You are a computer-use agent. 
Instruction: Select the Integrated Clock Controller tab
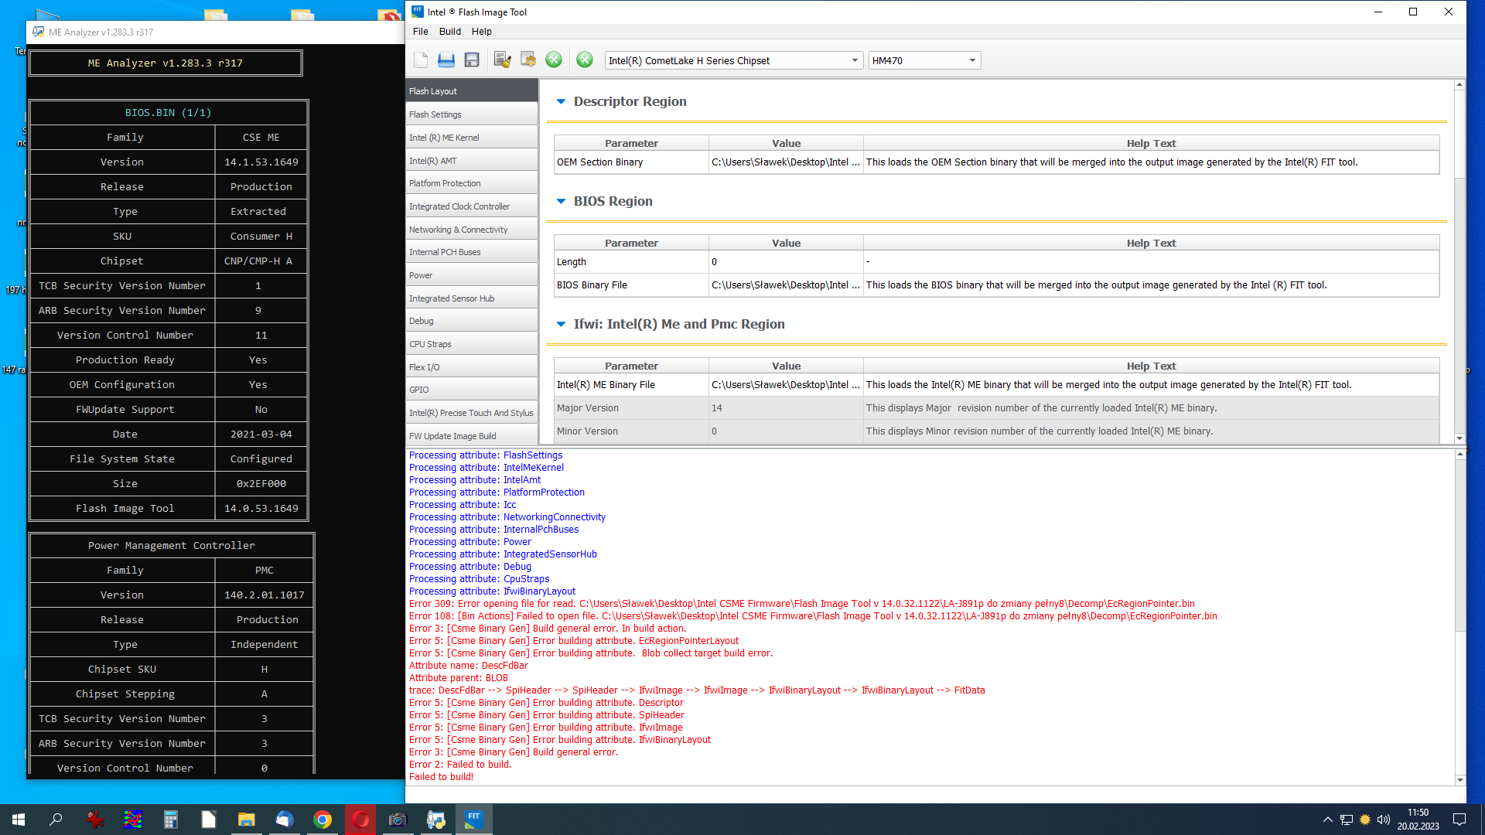[472, 206]
